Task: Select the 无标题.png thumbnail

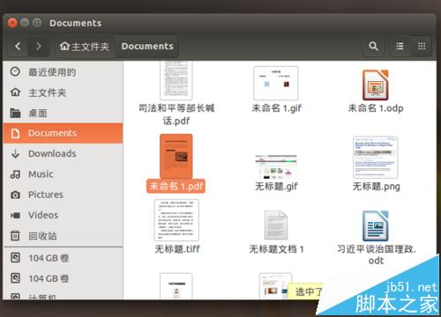Action: 376,158
